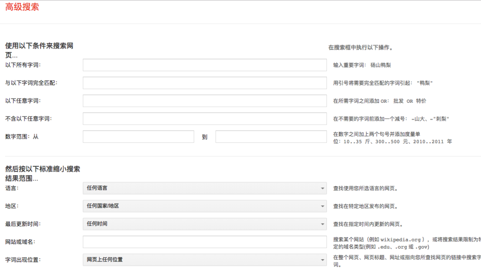This screenshot has width=481, height=269.
Task: Click the 查找使用您所选语言的网页 description
Action: point(365,189)
